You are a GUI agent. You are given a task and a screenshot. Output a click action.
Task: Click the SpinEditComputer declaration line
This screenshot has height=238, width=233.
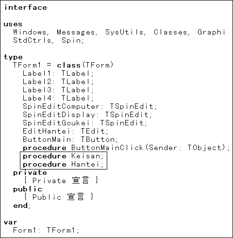[90, 106]
